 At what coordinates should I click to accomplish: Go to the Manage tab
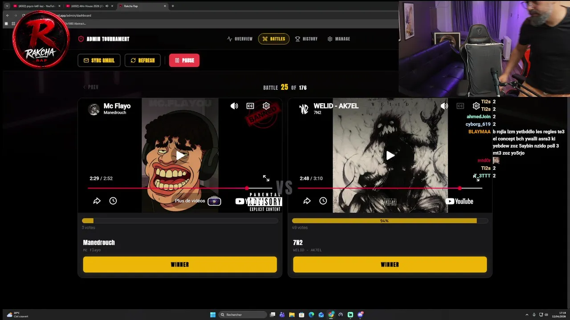[x=338, y=39]
